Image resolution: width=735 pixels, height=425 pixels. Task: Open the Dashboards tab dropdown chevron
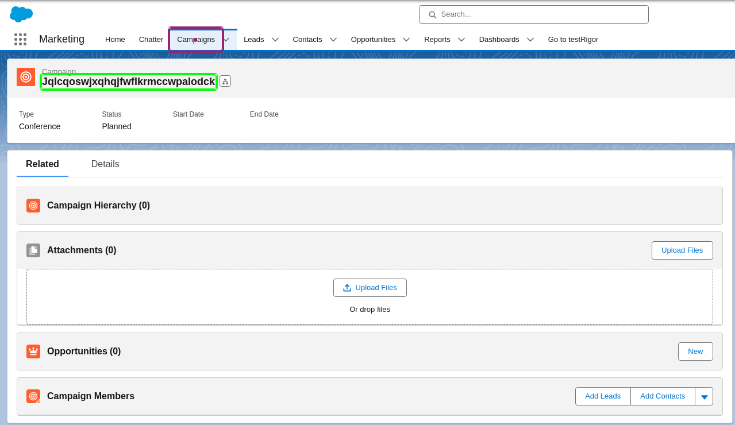tap(530, 39)
